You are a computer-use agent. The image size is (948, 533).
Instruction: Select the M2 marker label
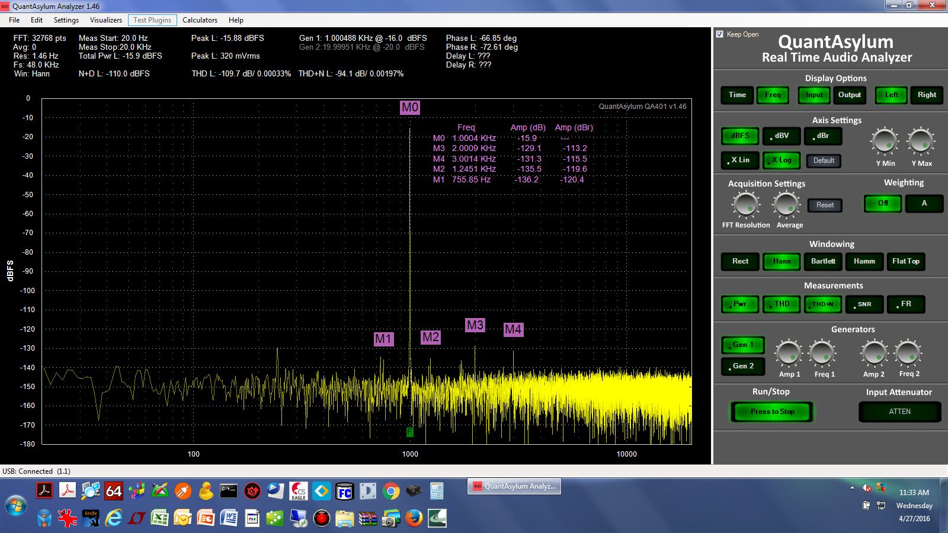(x=431, y=337)
